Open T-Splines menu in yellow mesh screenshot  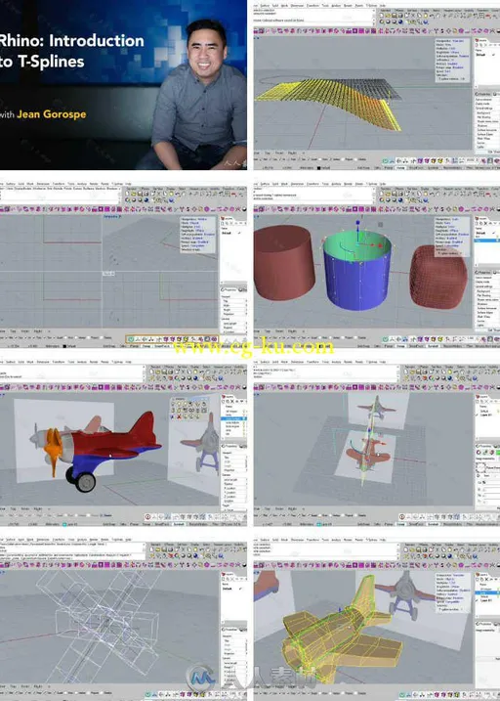point(371,5)
